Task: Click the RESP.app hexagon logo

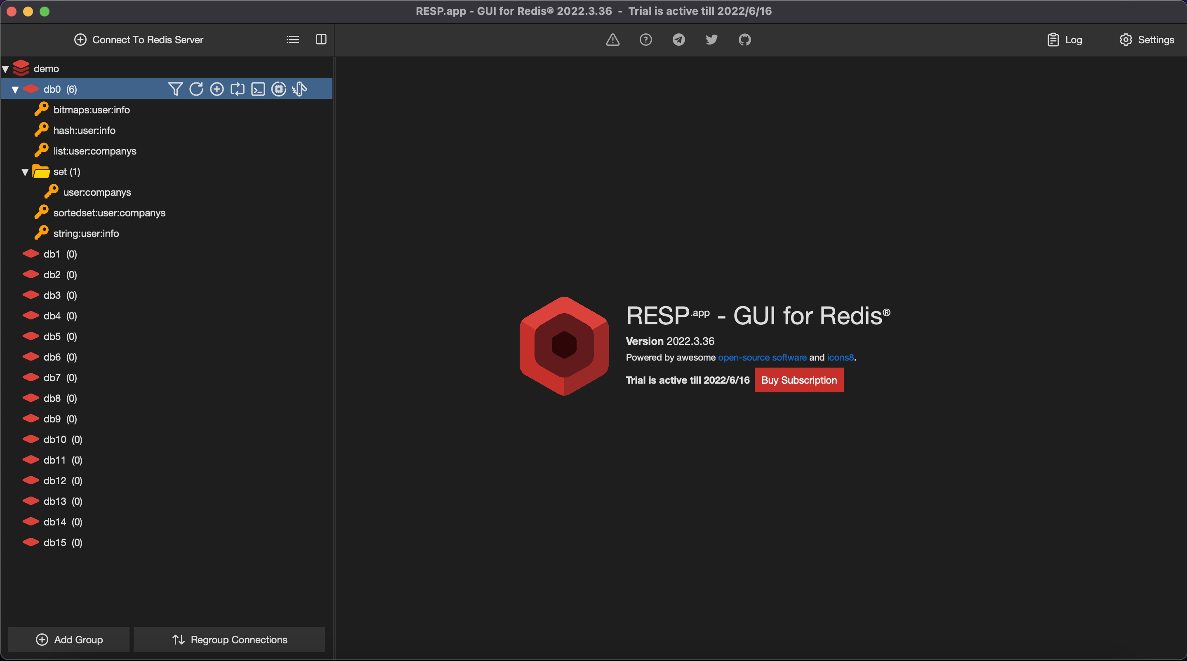Action: 564,346
